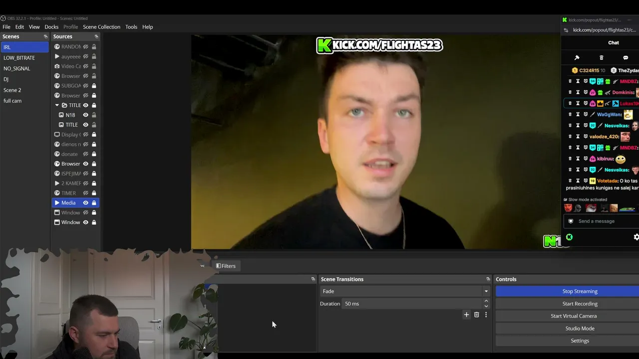Select the donate browser source icon
The height and width of the screenshot is (359, 639).
(x=57, y=154)
